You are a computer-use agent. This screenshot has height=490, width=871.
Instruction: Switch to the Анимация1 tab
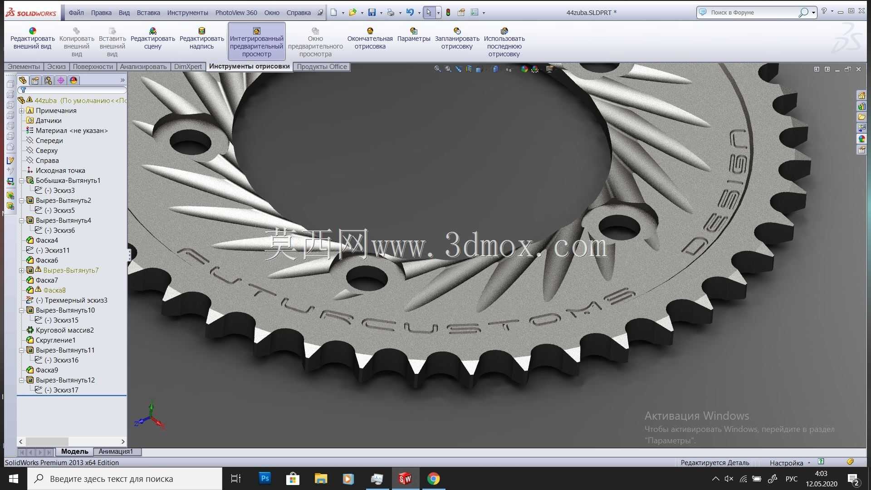point(116,451)
